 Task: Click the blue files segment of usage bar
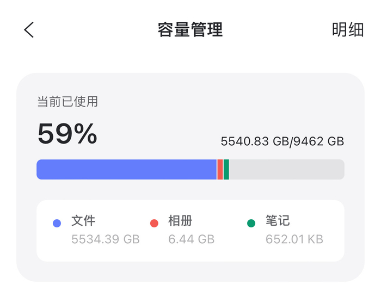click(x=126, y=169)
